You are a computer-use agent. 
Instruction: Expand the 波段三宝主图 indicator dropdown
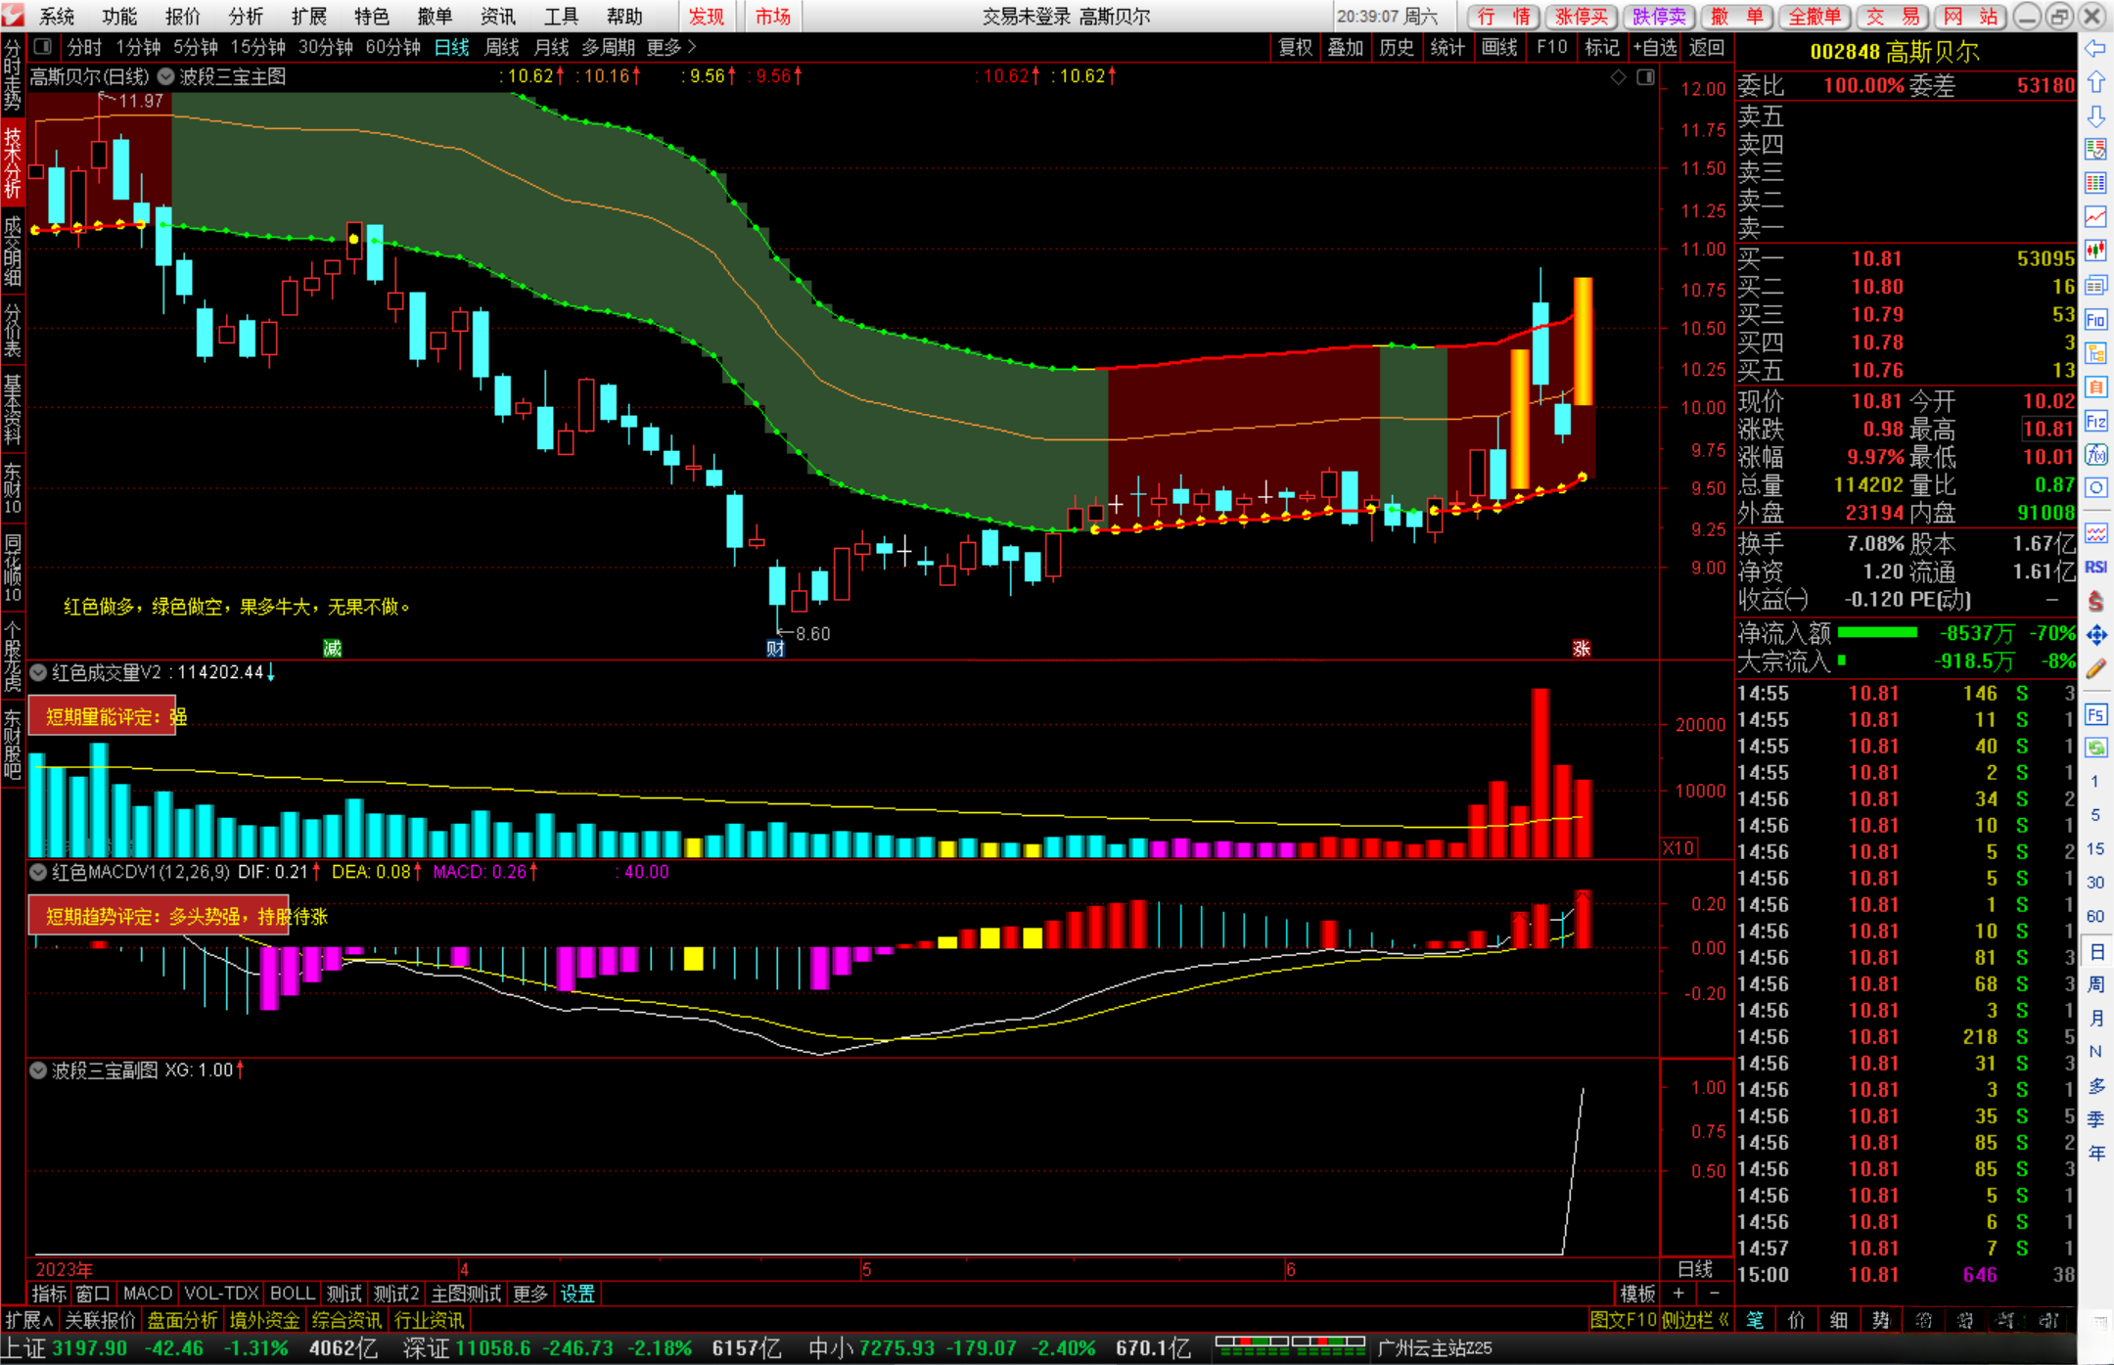[x=166, y=76]
